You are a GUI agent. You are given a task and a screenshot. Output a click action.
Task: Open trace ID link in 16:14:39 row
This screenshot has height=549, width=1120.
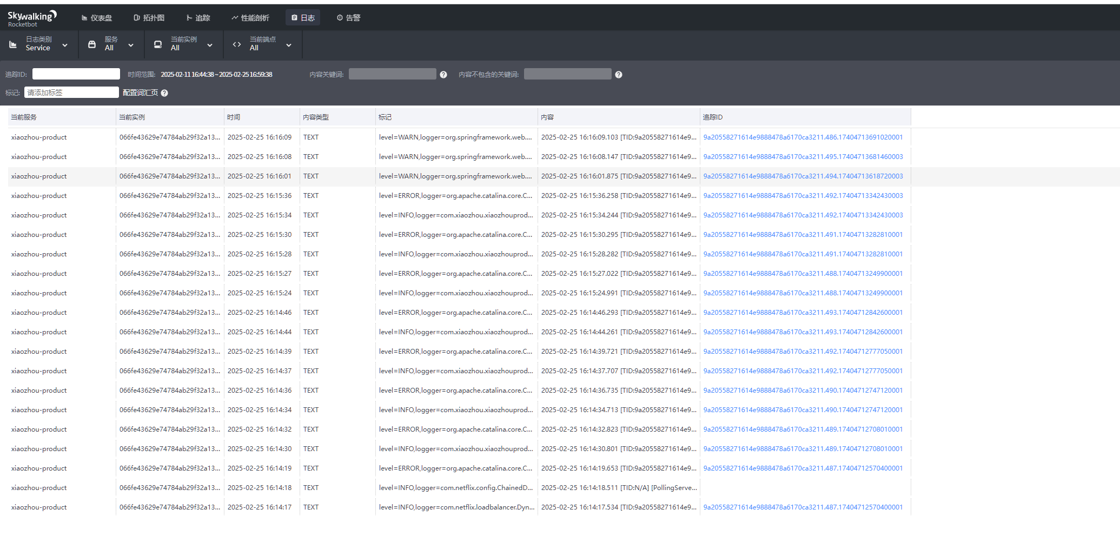[x=803, y=352]
